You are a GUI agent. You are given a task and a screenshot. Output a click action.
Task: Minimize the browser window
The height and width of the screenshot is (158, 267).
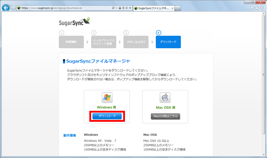point(247,2)
